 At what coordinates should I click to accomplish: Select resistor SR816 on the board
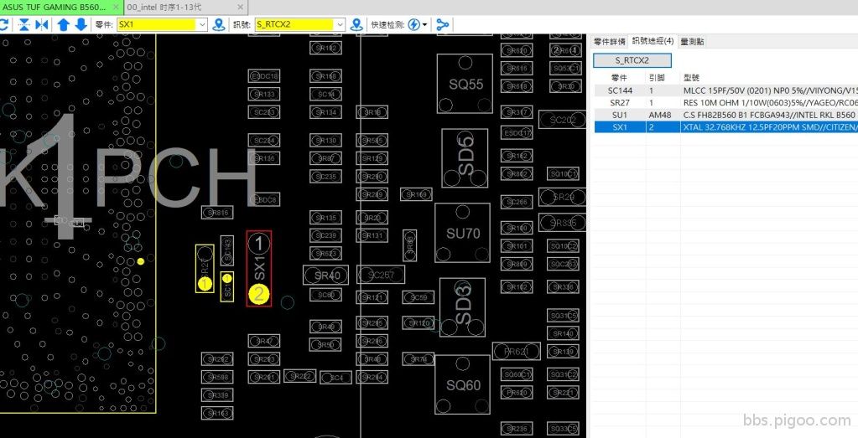tap(217, 213)
